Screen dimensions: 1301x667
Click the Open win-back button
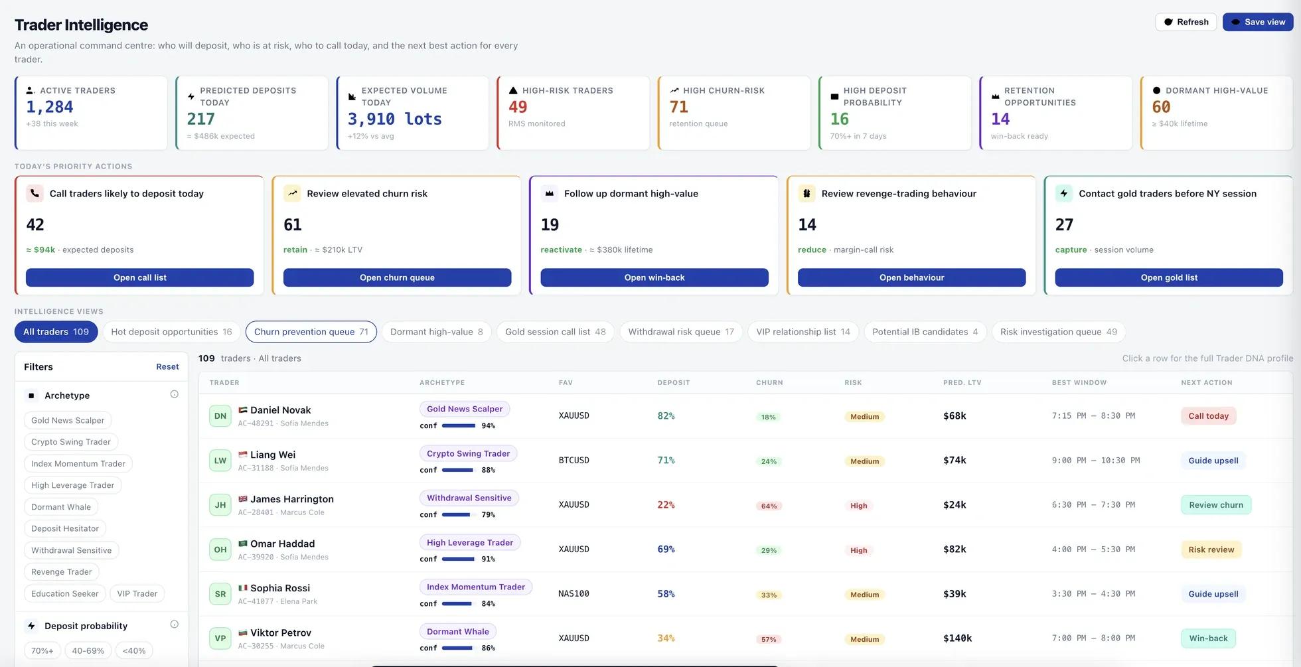(x=654, y=277)
